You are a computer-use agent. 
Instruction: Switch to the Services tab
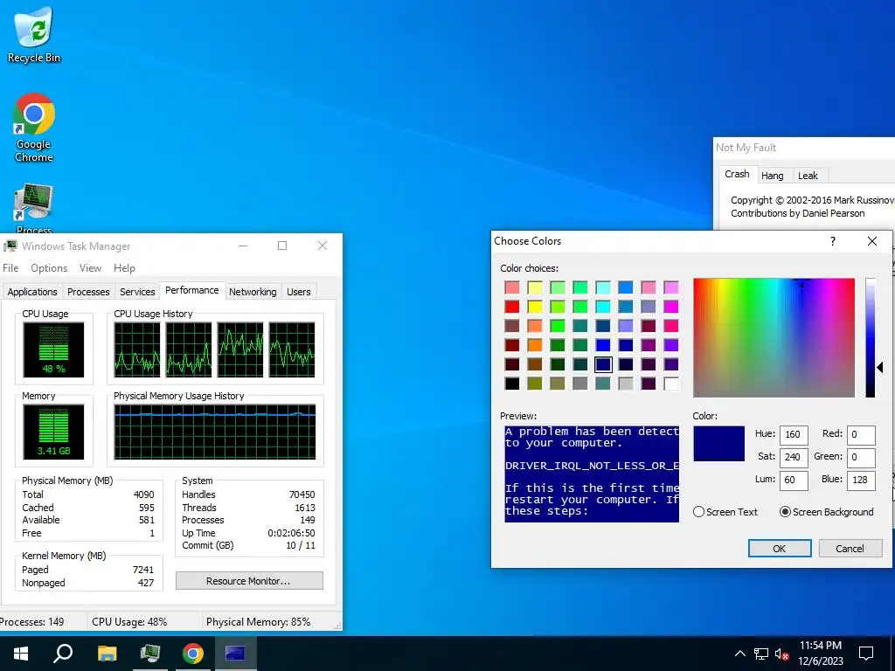pos(137,292)
